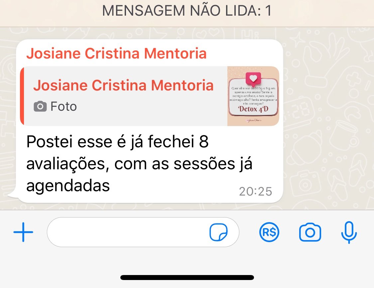Tap empty chat wallpaper beside bubble
This screenshot has width=374, height=288.
[327, 119]
